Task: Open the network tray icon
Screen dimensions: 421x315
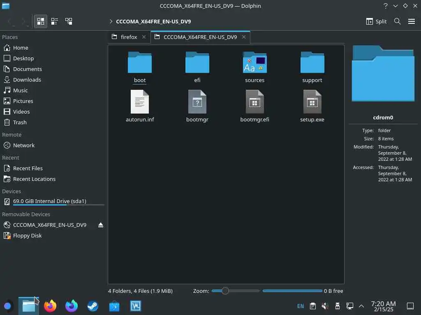Action: point(349,306)
